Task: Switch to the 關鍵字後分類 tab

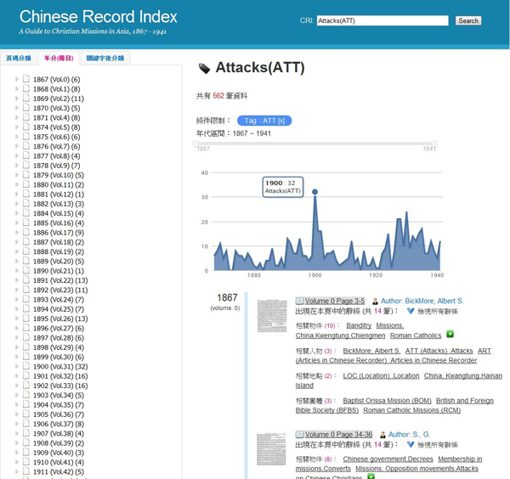Action: 105,59
